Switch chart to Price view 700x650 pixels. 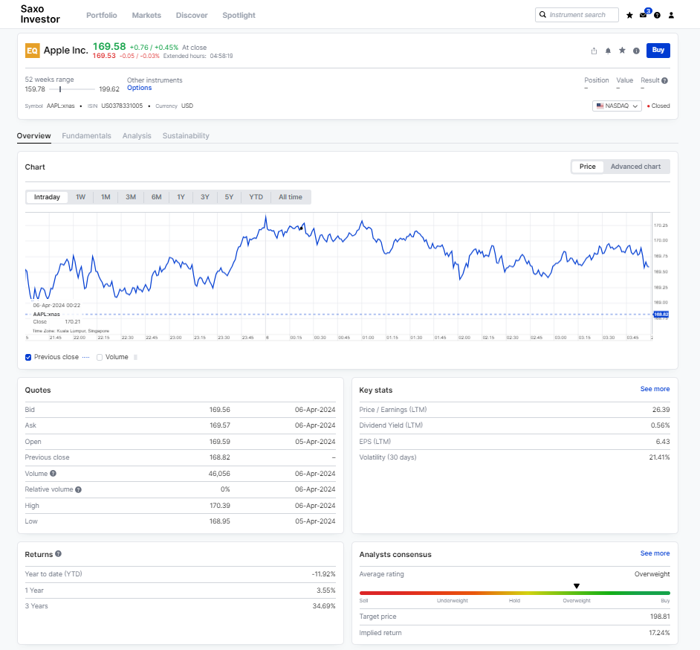(588, 167)
